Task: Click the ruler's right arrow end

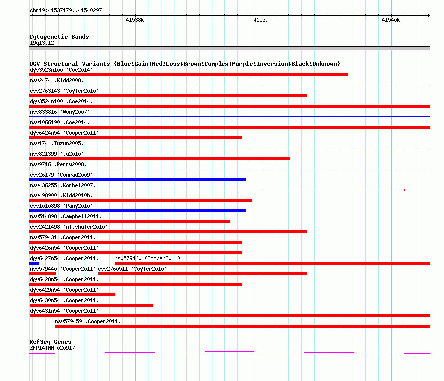Action: [429, 15]
